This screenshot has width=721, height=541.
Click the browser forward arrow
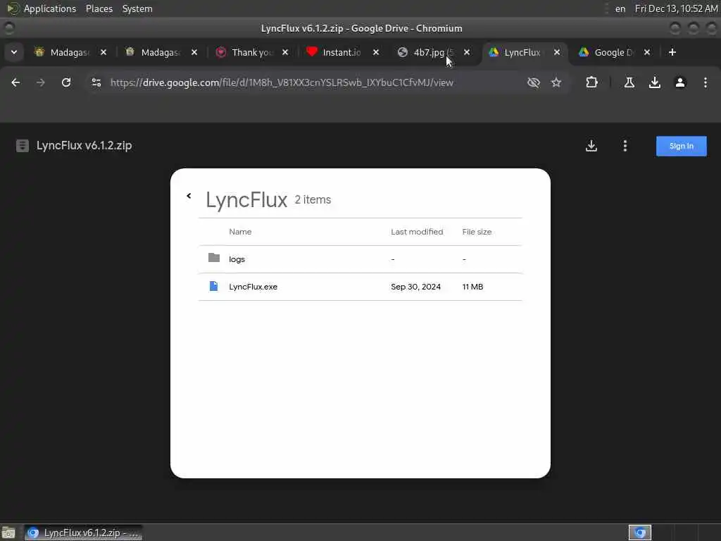pyautogui.click(x=40, y=82)
